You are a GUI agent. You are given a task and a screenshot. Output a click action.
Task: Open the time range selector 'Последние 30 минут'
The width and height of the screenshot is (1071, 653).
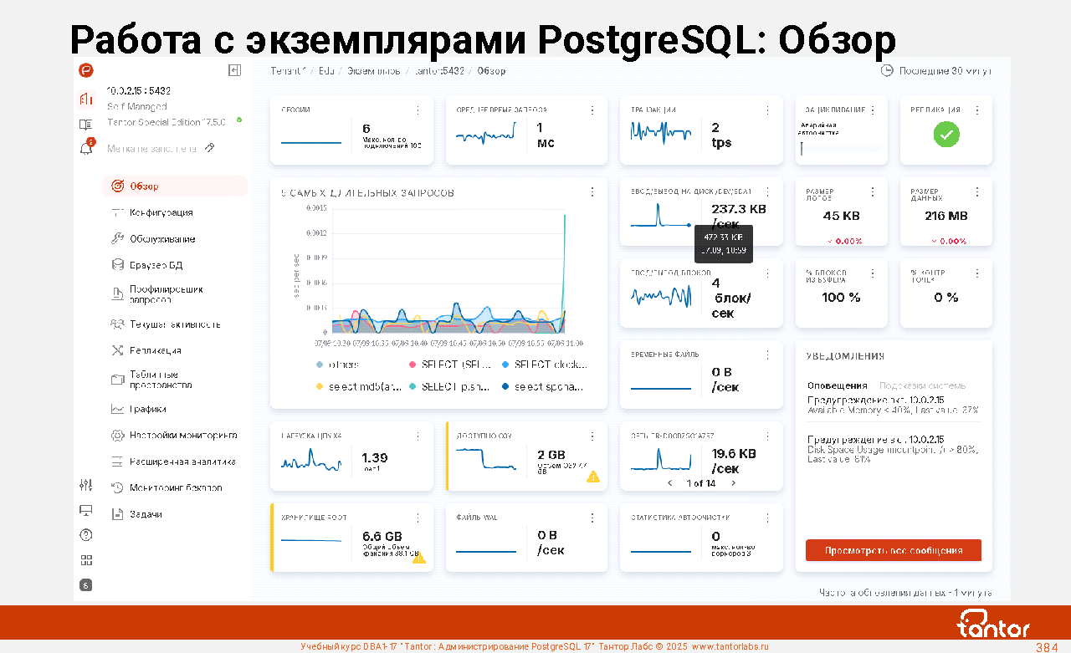(936, 71)
